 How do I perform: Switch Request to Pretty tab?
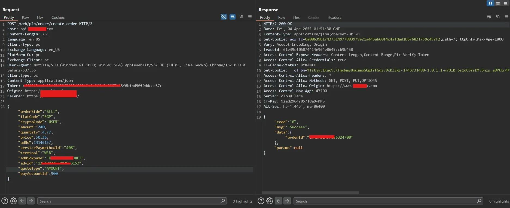coord(9,17)
